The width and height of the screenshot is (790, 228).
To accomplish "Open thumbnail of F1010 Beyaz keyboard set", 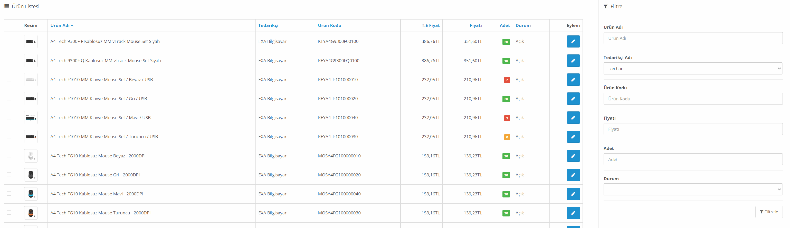I will [31, 80].
